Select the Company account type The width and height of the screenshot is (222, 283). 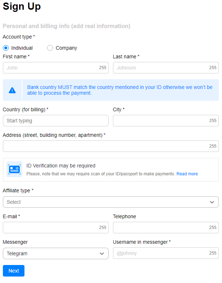point(50,48)
